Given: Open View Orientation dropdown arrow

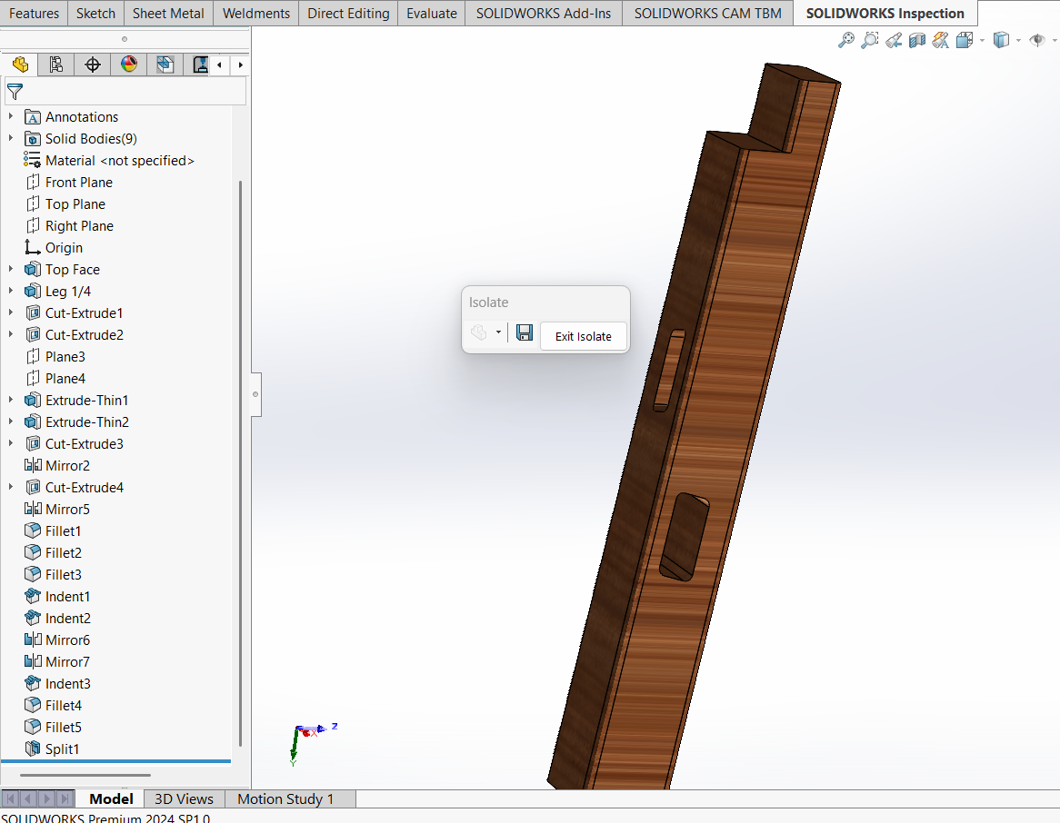Looking at the screenshot, I should (x=982, y=41).
